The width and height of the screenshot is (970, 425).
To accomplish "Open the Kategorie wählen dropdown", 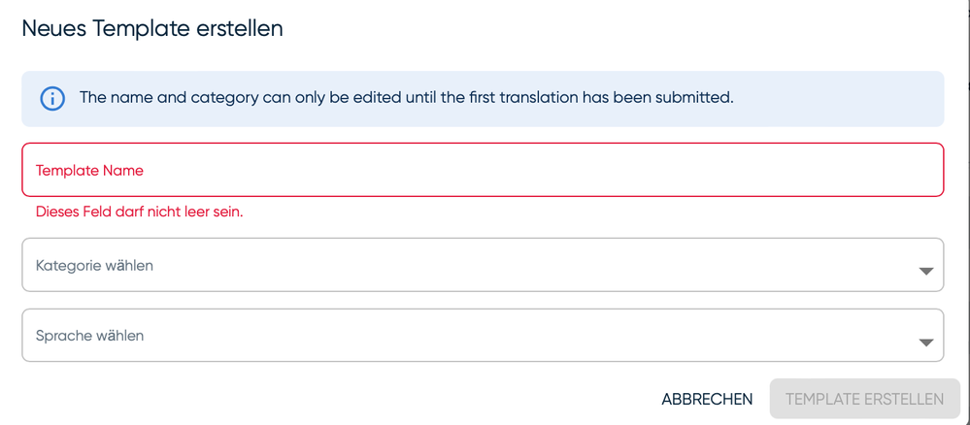I will click(482, 265).
